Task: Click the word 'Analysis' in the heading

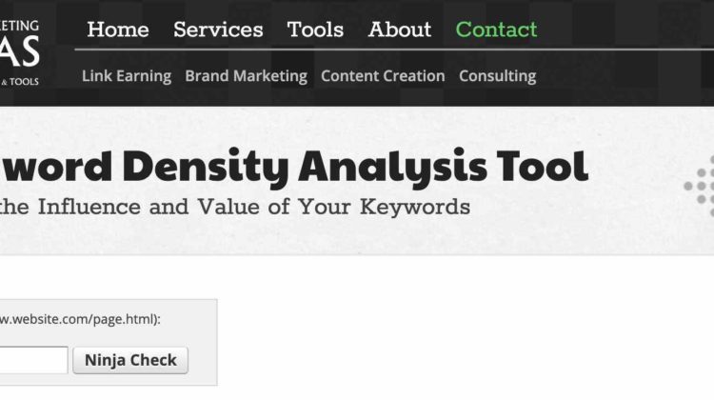Action: point(393,169)
